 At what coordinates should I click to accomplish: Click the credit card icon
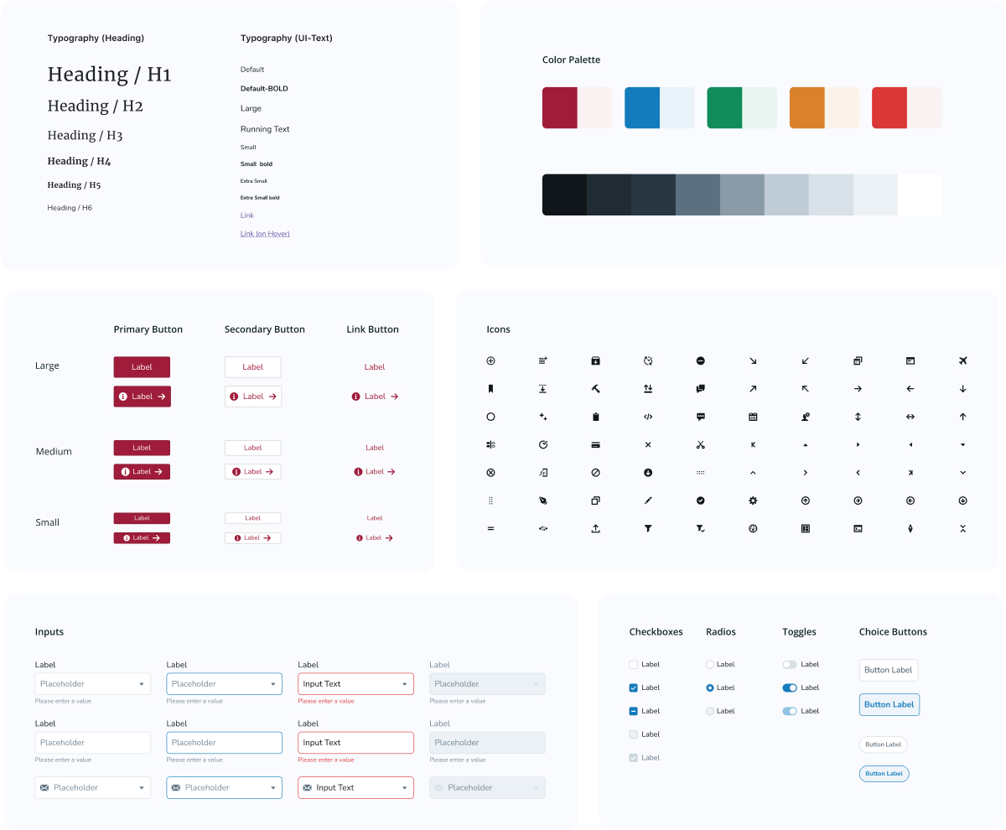[595, 444]
